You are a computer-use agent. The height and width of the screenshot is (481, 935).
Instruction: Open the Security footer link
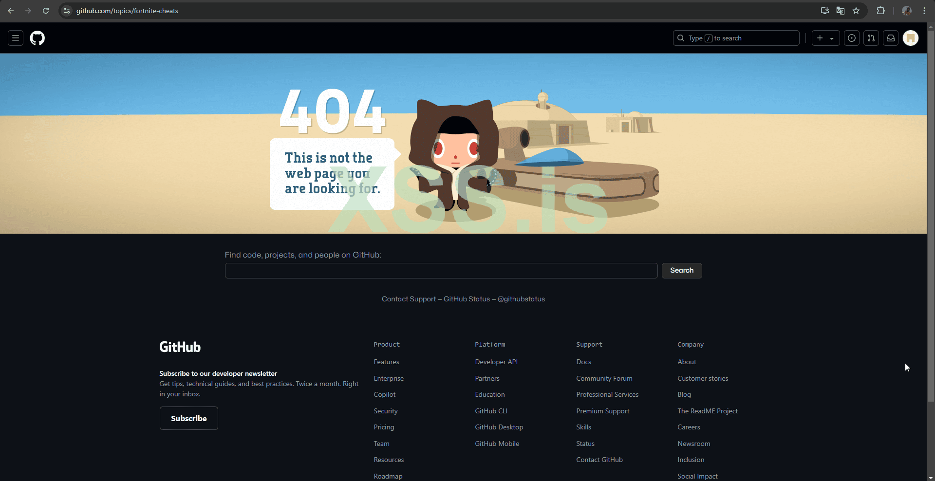pos(386,411)
